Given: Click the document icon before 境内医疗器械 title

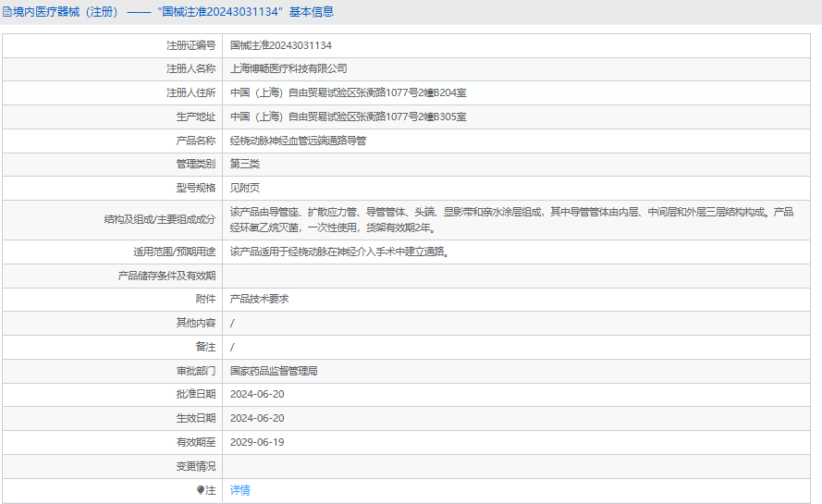Looking at the screenshot, I should [x=6, y=11].
